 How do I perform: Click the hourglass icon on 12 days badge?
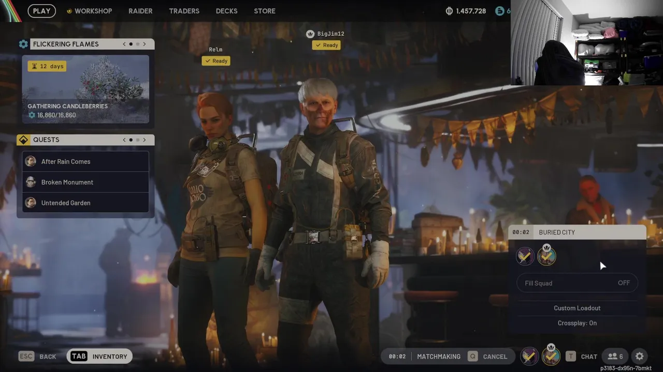click(x=35, y=66)
